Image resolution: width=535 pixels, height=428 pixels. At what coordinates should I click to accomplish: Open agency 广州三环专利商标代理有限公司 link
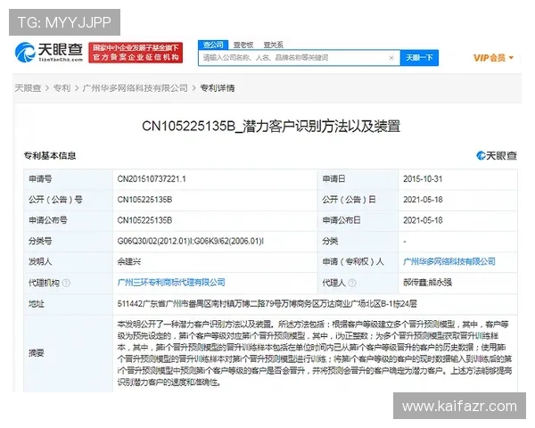(x=171, y=283)
